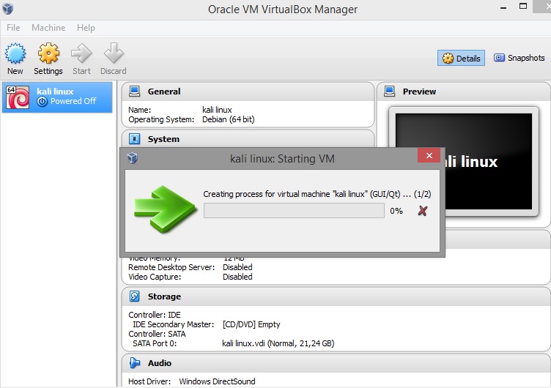
Task: Click the 'Controller: SATA' text
Action: click(x=157, y=334)
